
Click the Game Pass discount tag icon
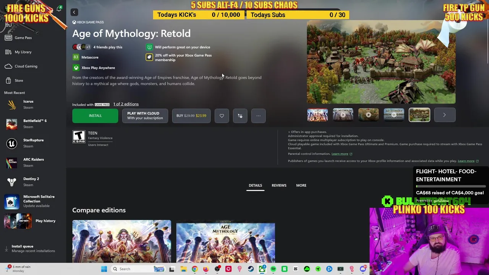pos(149,57)
